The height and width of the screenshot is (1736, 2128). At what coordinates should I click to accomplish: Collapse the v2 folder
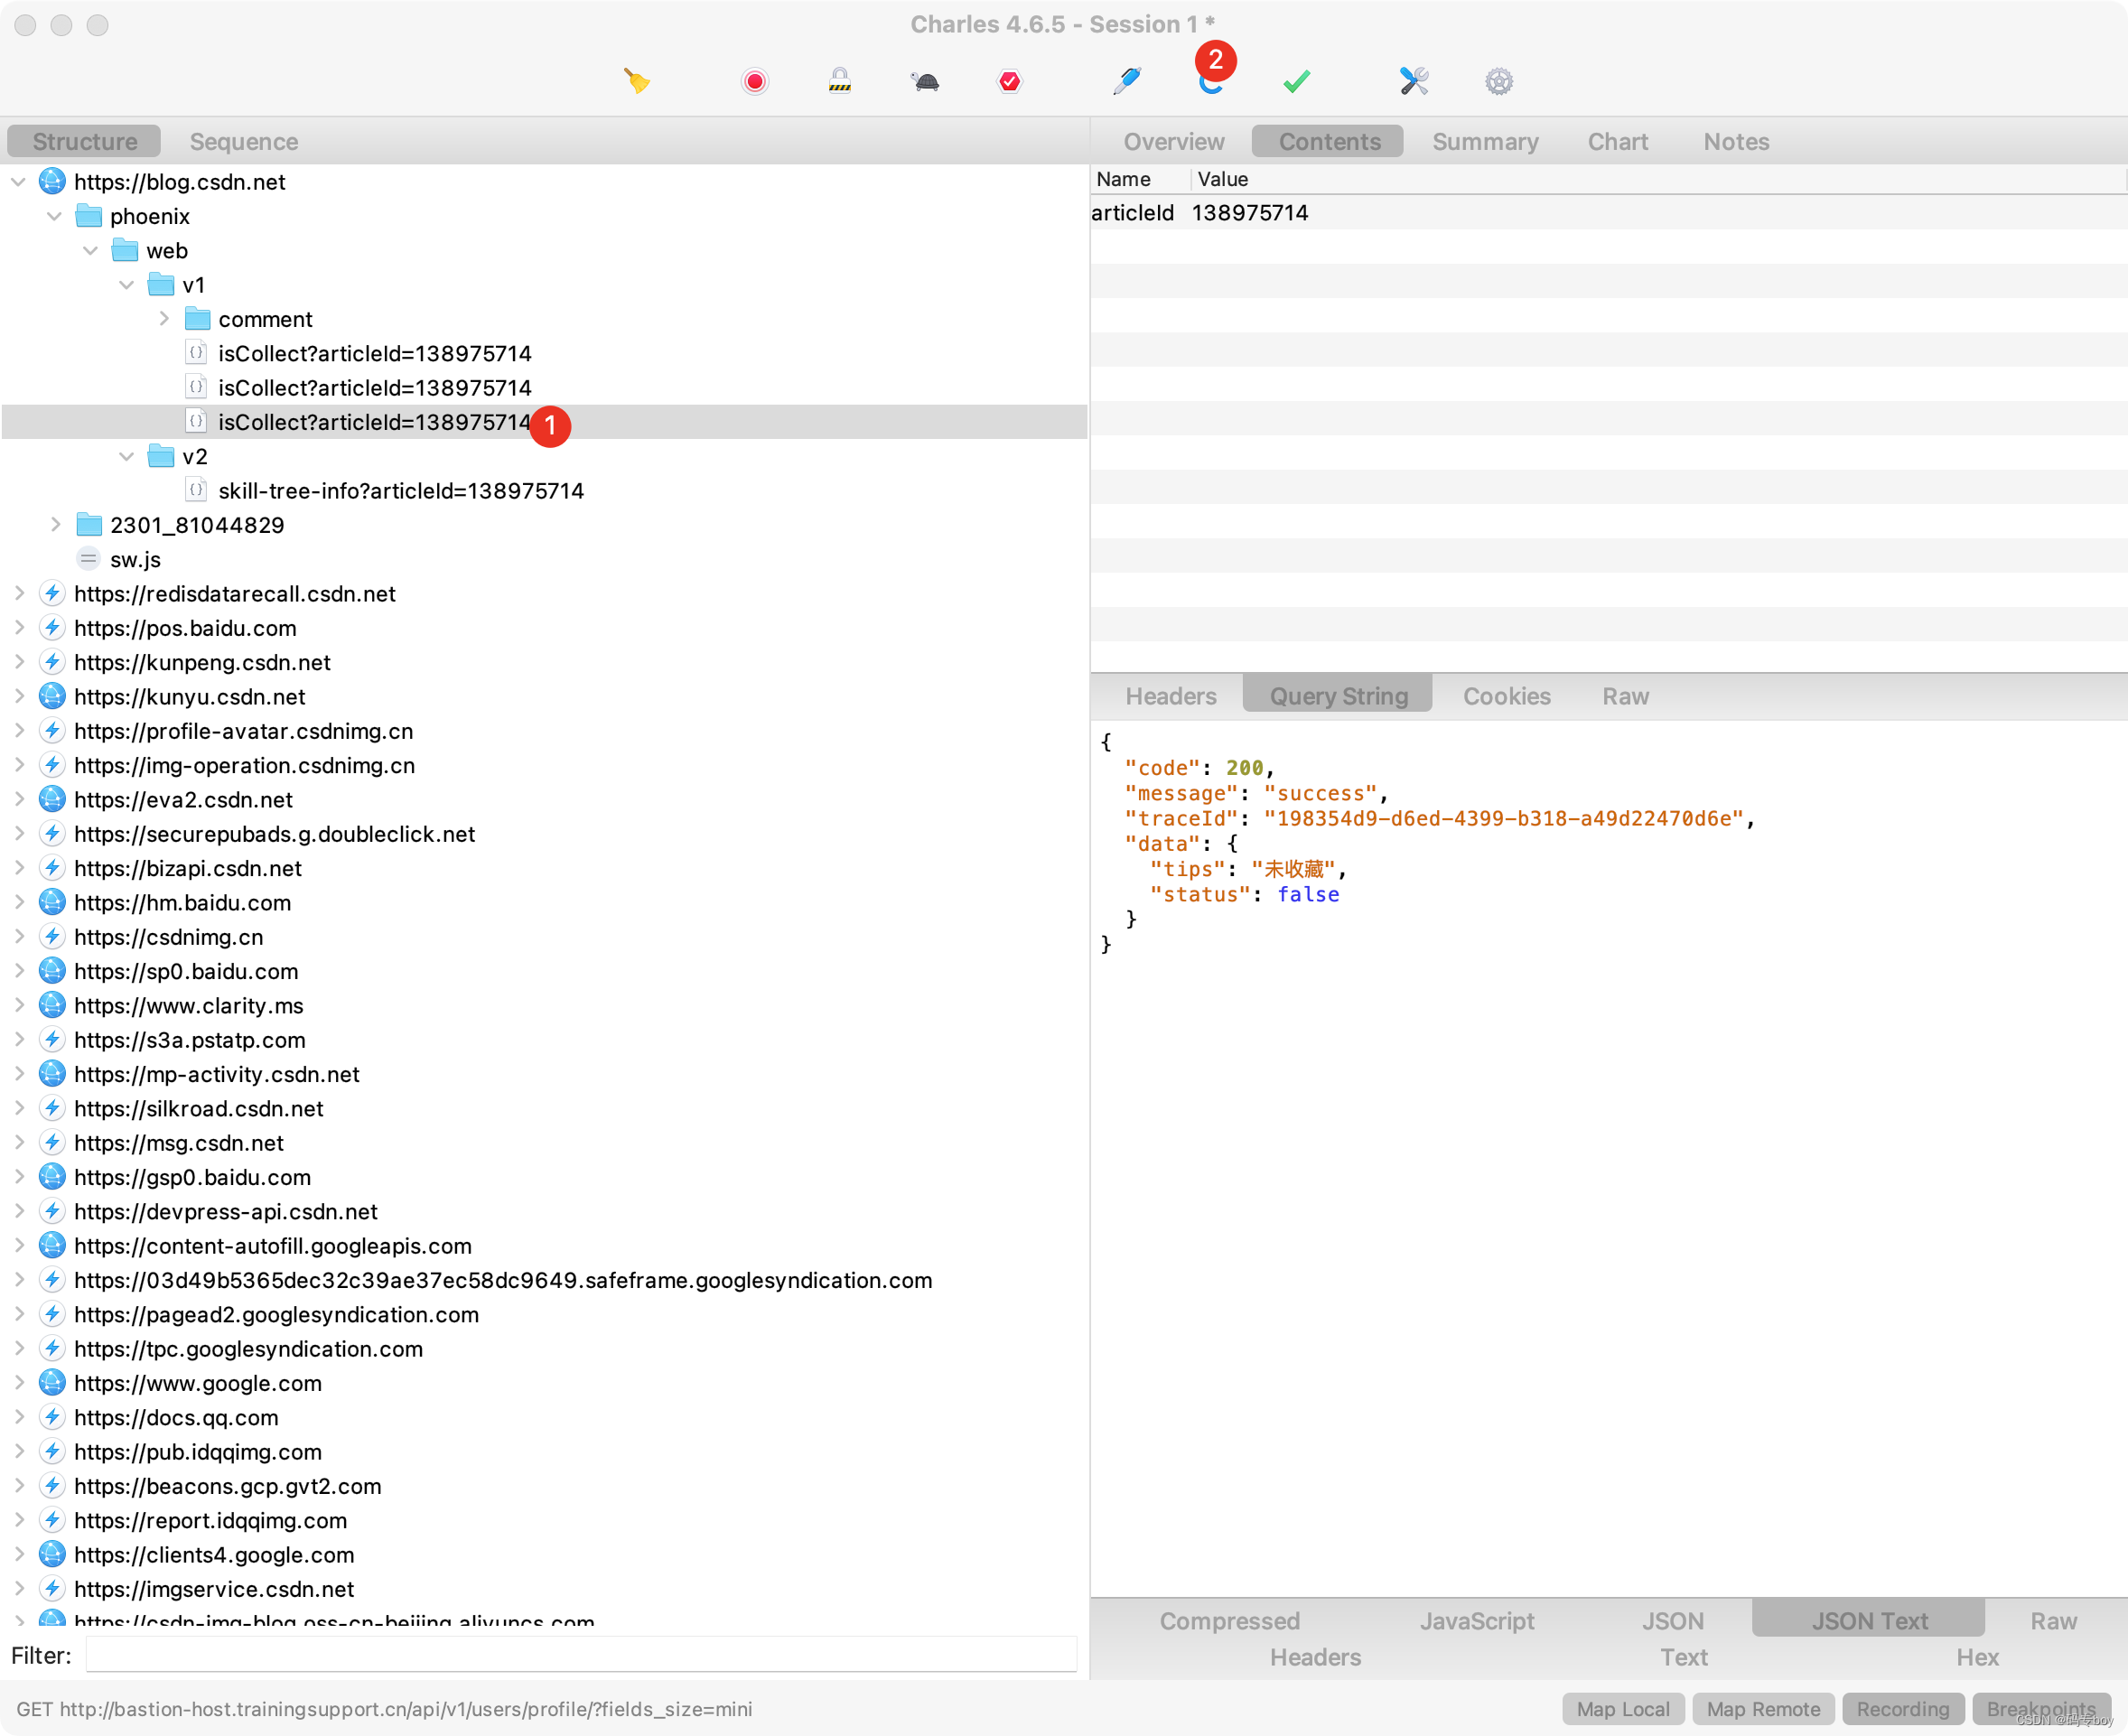pyautogui.click(x=127, y=456)
